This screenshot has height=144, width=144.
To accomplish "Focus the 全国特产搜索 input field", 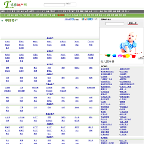I will coord(115,24).
